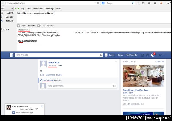Open post audience selector dropdown
Viewport: 172px width, 121px height.
(x=60, y=66)
